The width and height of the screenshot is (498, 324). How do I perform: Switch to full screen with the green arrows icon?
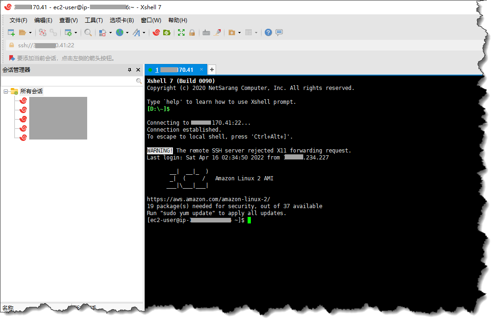181,32
